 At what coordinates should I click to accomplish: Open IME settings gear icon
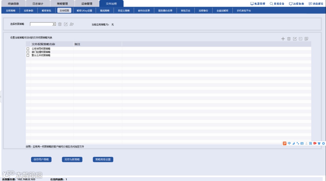tap(323, 143)
